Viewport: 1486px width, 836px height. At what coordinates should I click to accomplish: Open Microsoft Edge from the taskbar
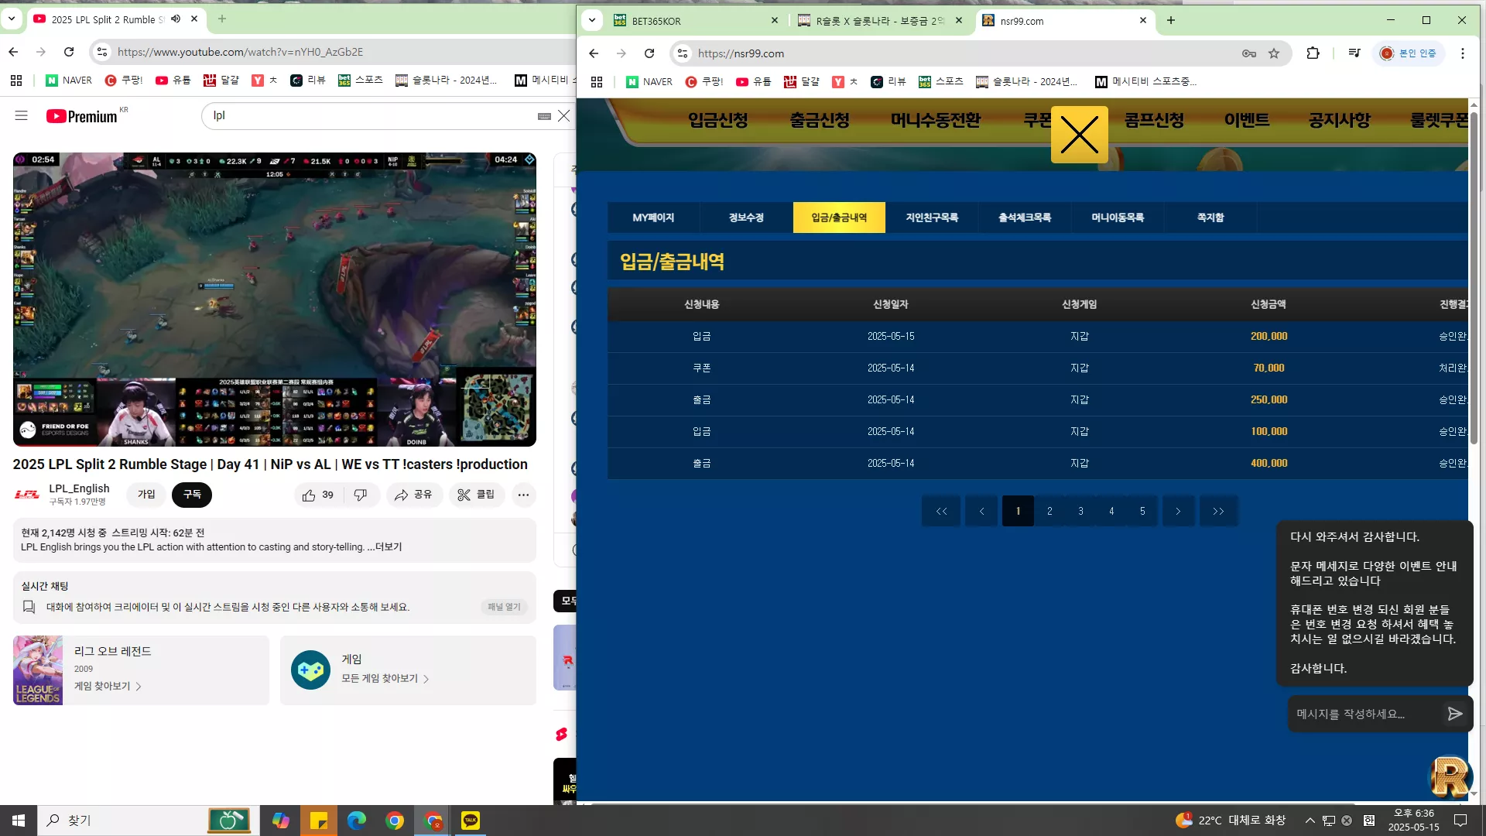(x=356, y=821)
